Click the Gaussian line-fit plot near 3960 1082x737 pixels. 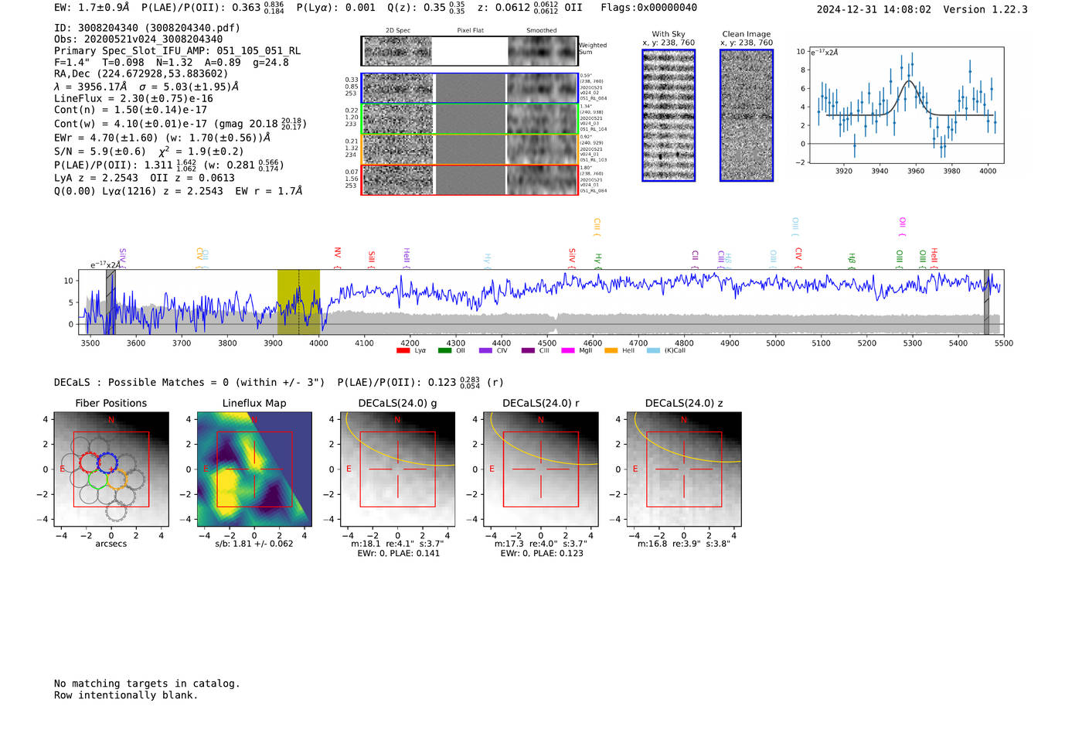click(906, 105)
